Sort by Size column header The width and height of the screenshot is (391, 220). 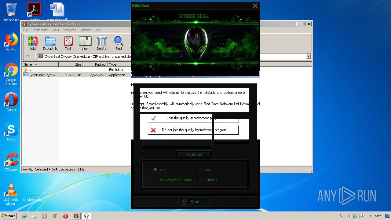point(71,64)
